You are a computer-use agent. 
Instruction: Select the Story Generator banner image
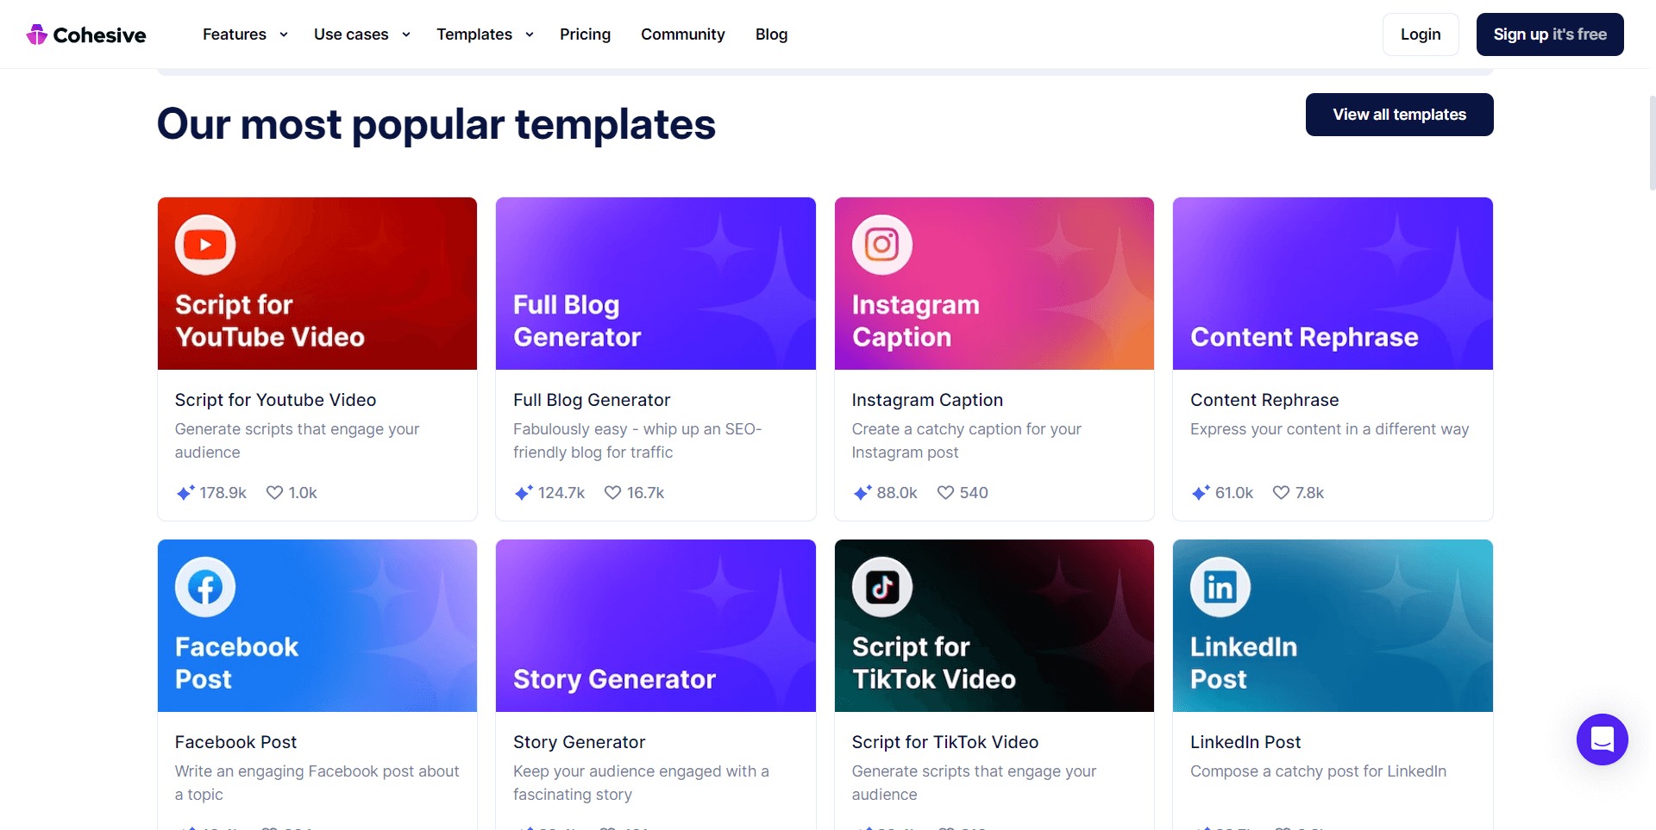[x=655, y=626]
